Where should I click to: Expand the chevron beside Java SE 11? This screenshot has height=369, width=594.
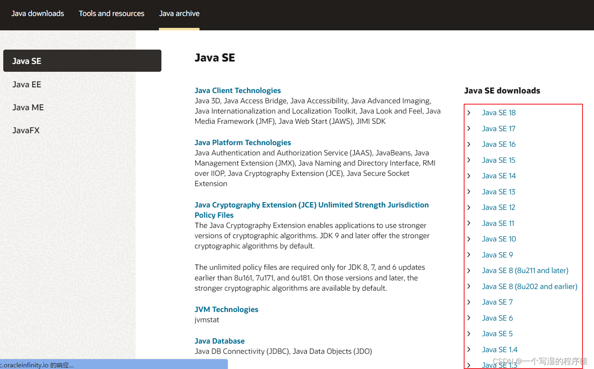469,223
